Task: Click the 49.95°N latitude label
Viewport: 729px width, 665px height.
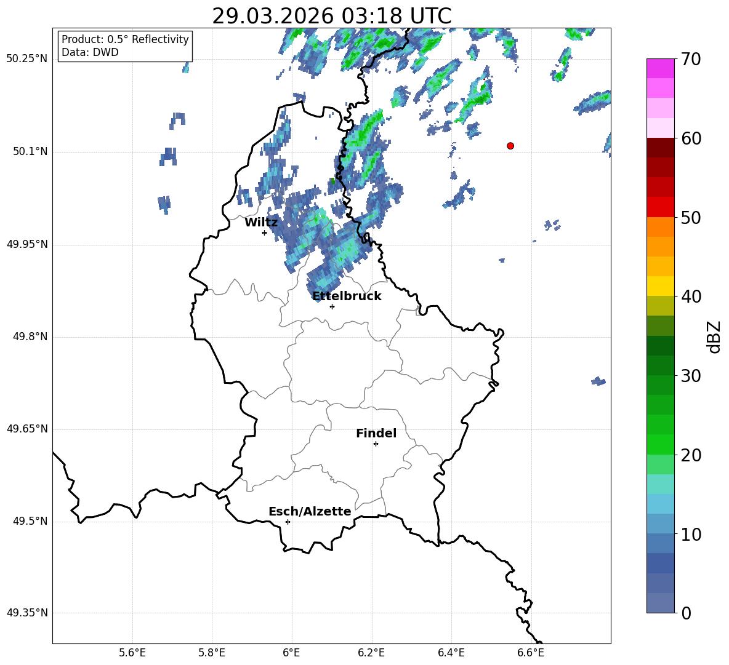Action: point(27,244)
